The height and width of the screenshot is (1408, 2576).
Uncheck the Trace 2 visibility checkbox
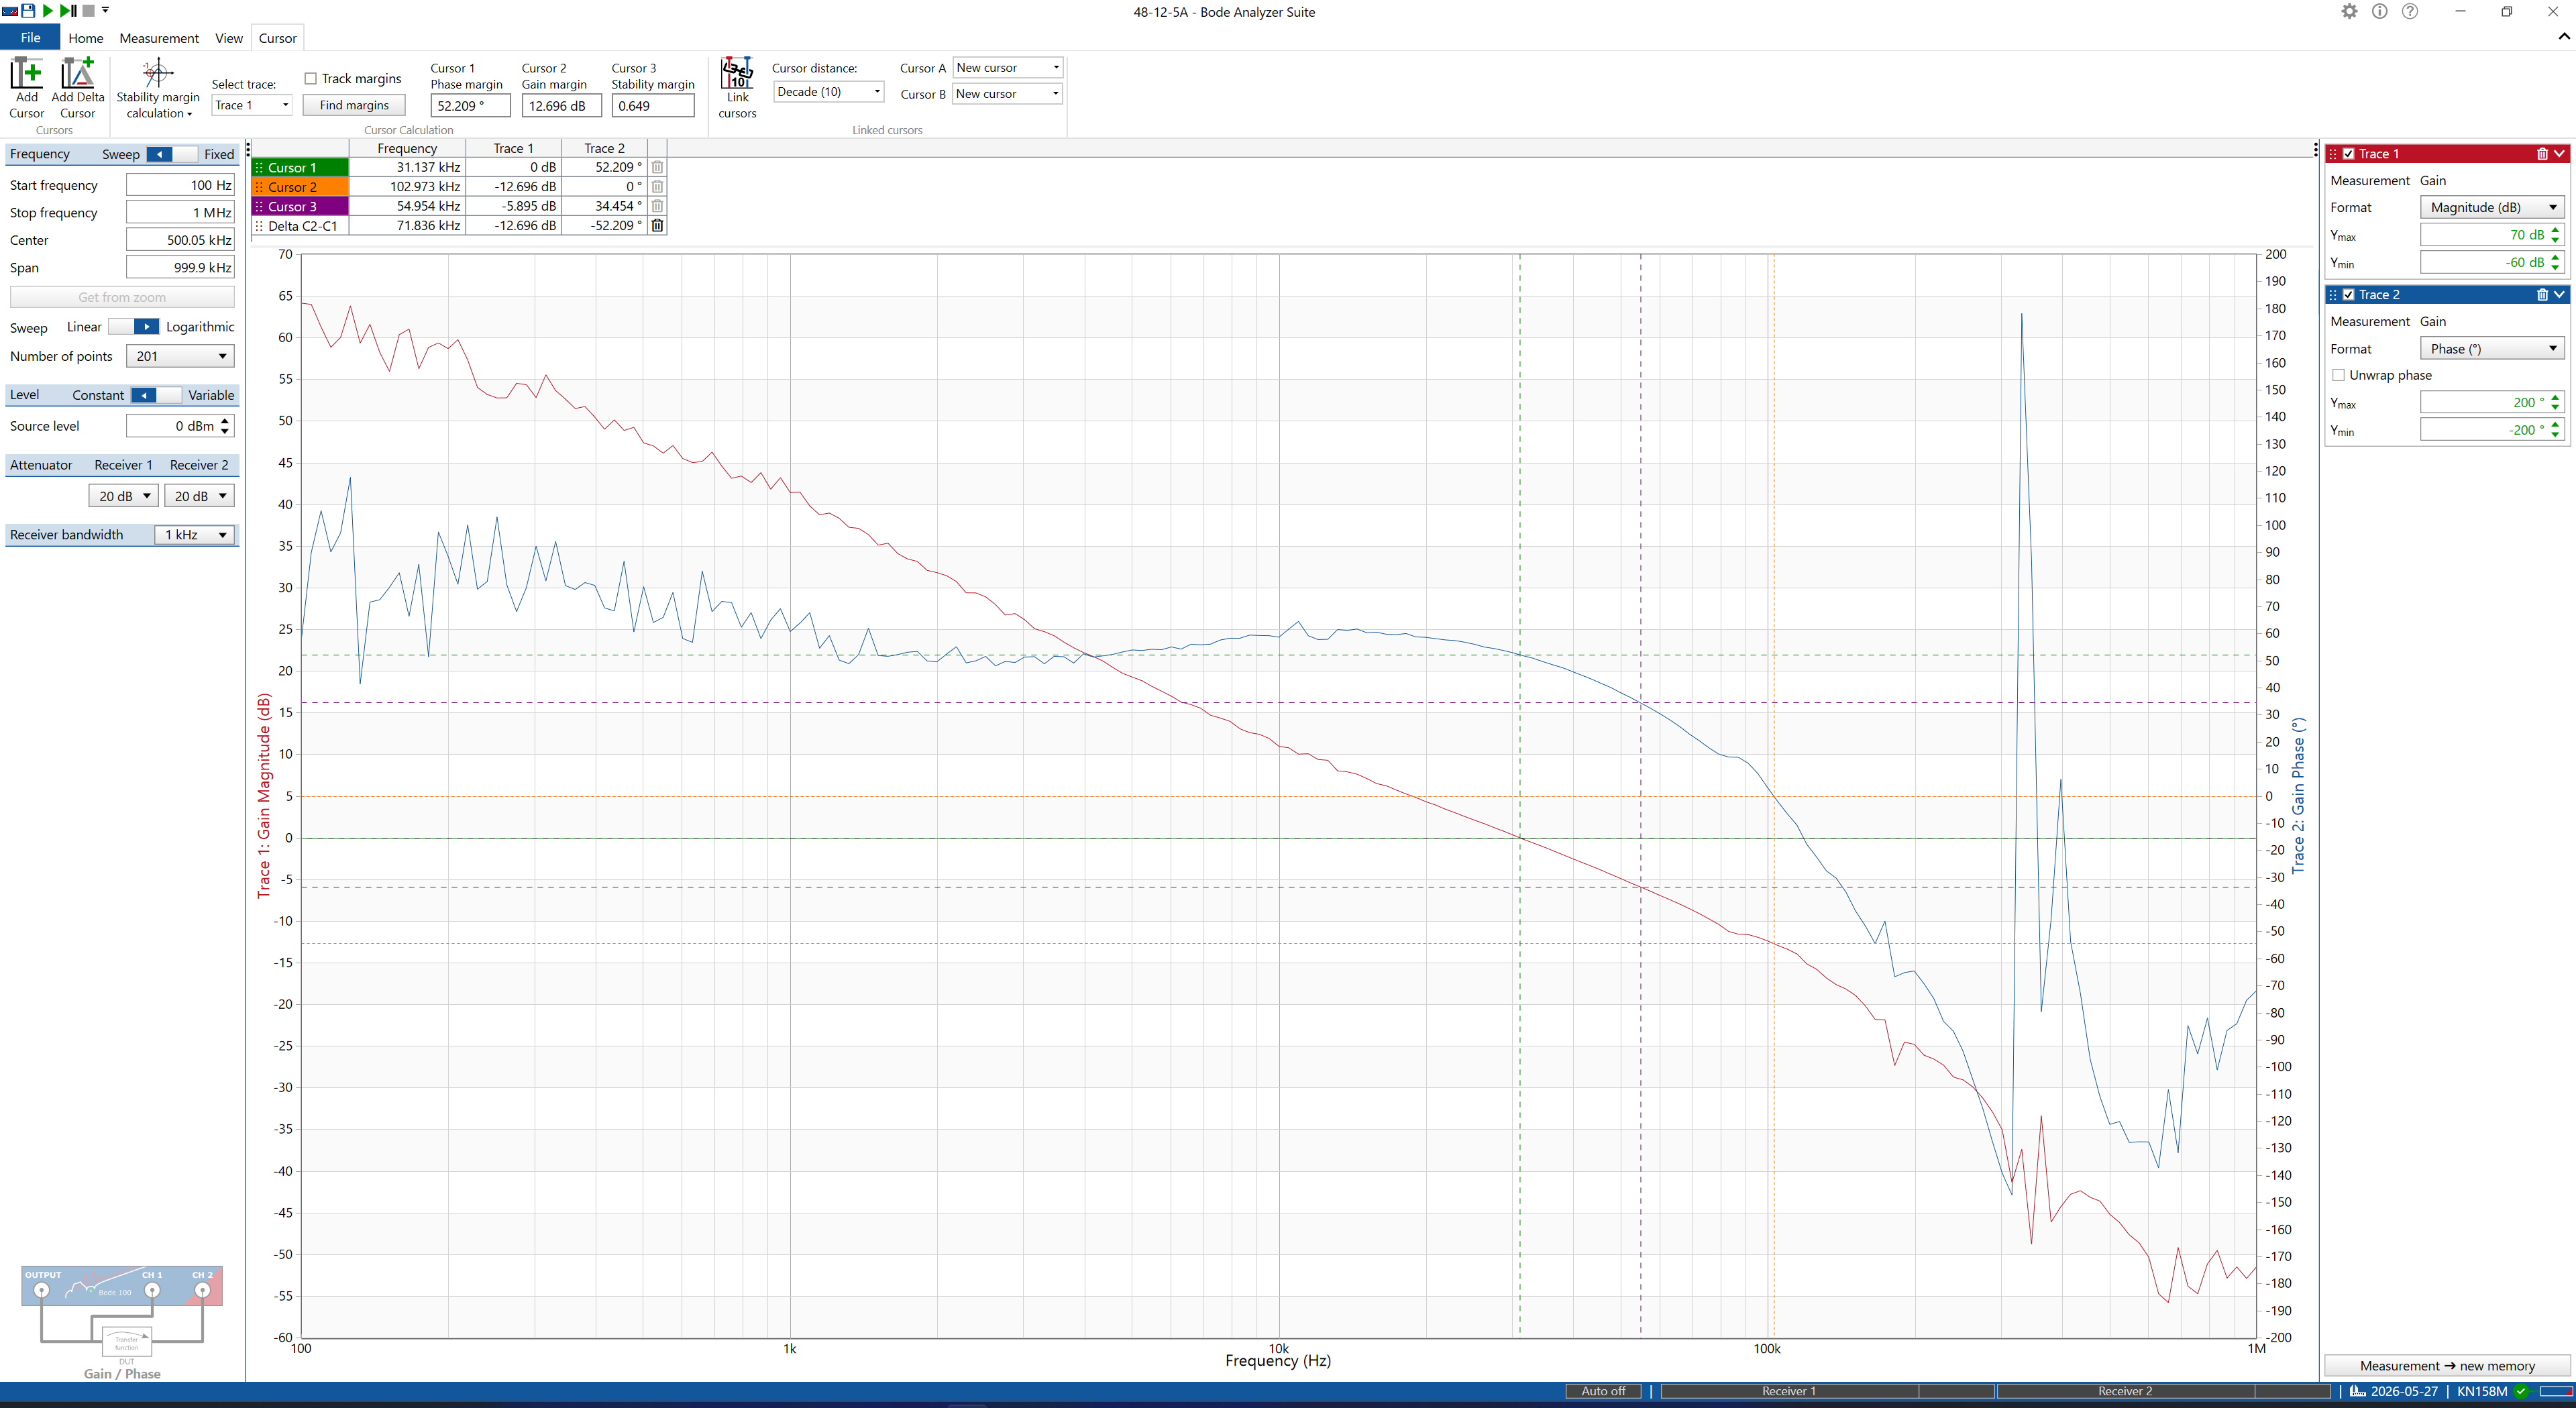click(x=2348, y=295)
